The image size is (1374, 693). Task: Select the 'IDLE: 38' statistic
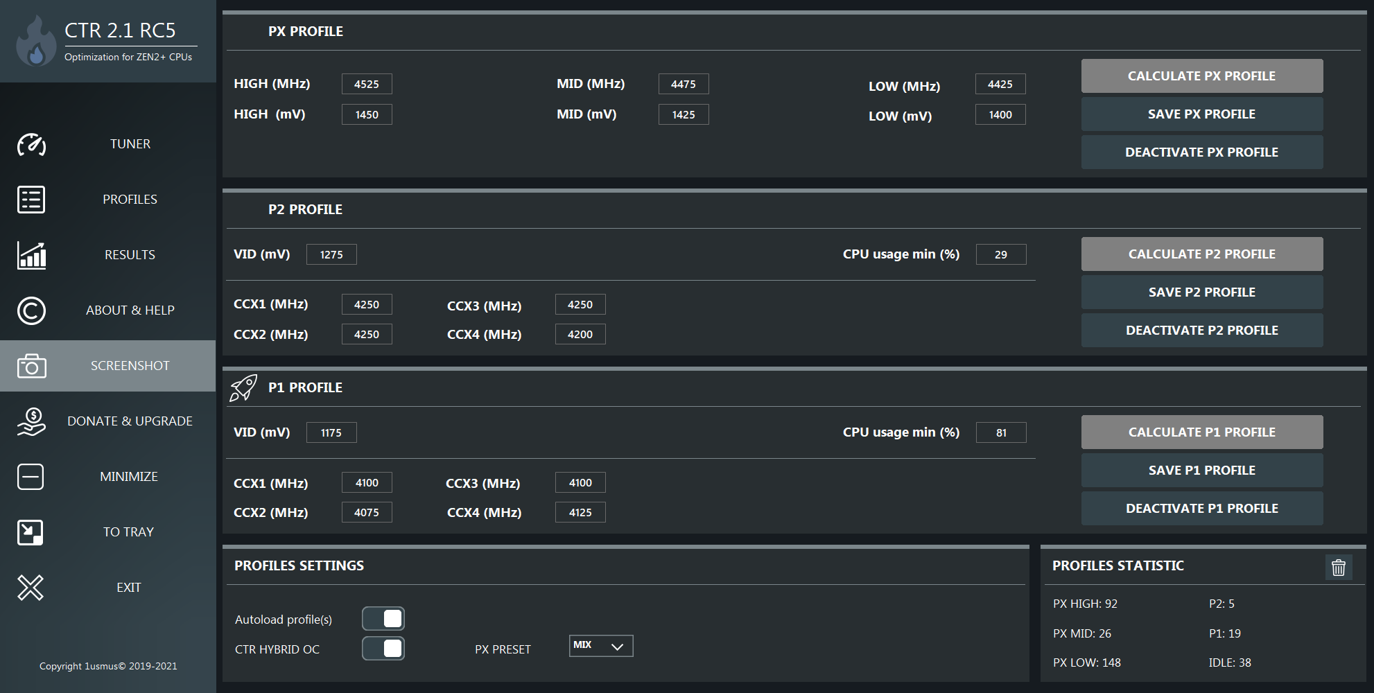tap(1230, 663)
